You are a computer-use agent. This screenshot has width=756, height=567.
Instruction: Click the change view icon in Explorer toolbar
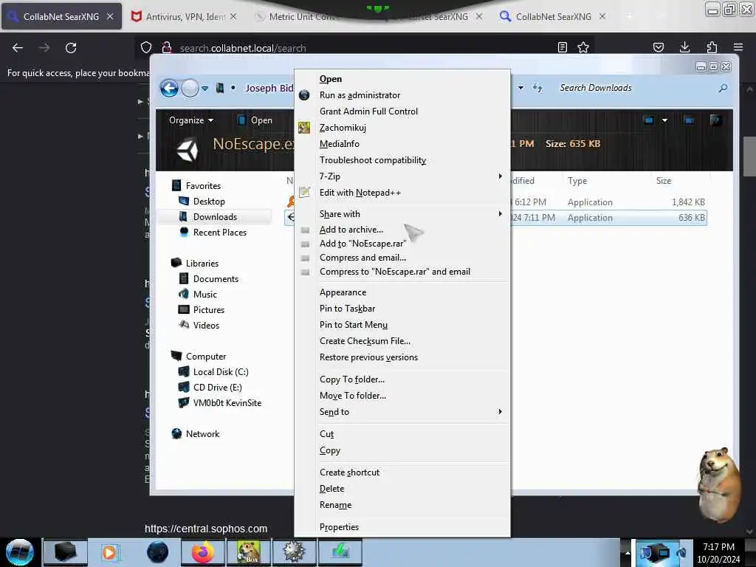coord(649,120)
